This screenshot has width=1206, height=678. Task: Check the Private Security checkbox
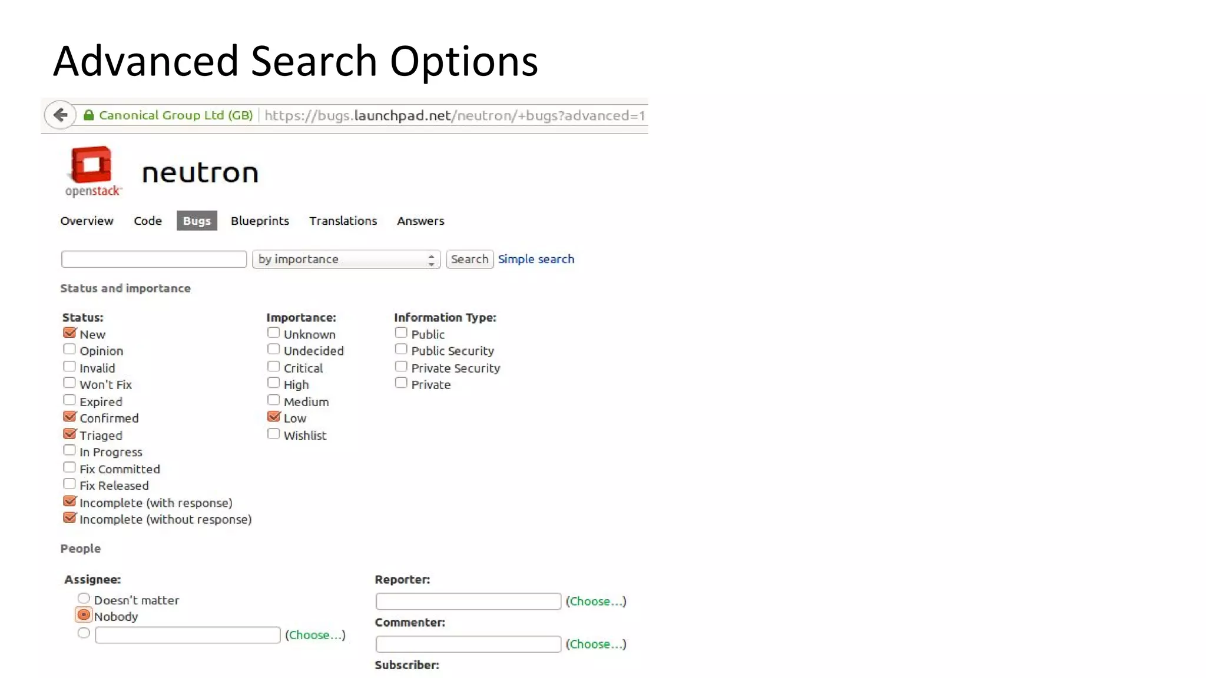401,366
